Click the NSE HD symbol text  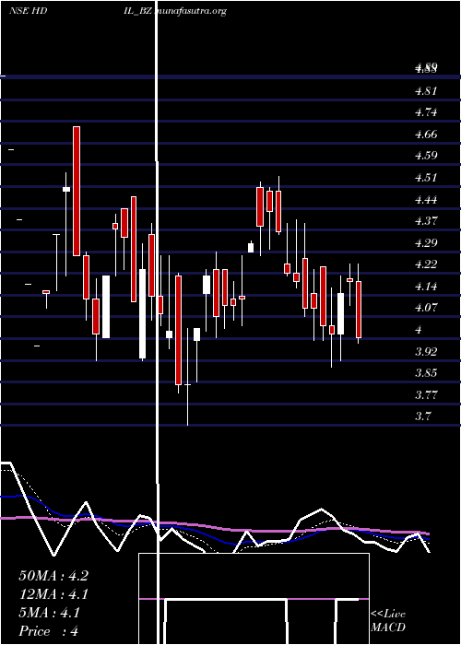tap(28, 11)
